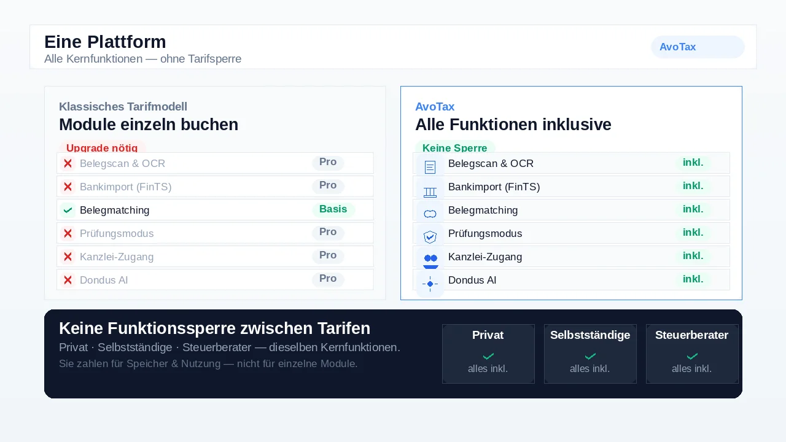The width and height of the screenshot is (786, 442).
Task: Click 'Bankimport (FinTS)' text in AvoTax list
Action: [494, 187]
